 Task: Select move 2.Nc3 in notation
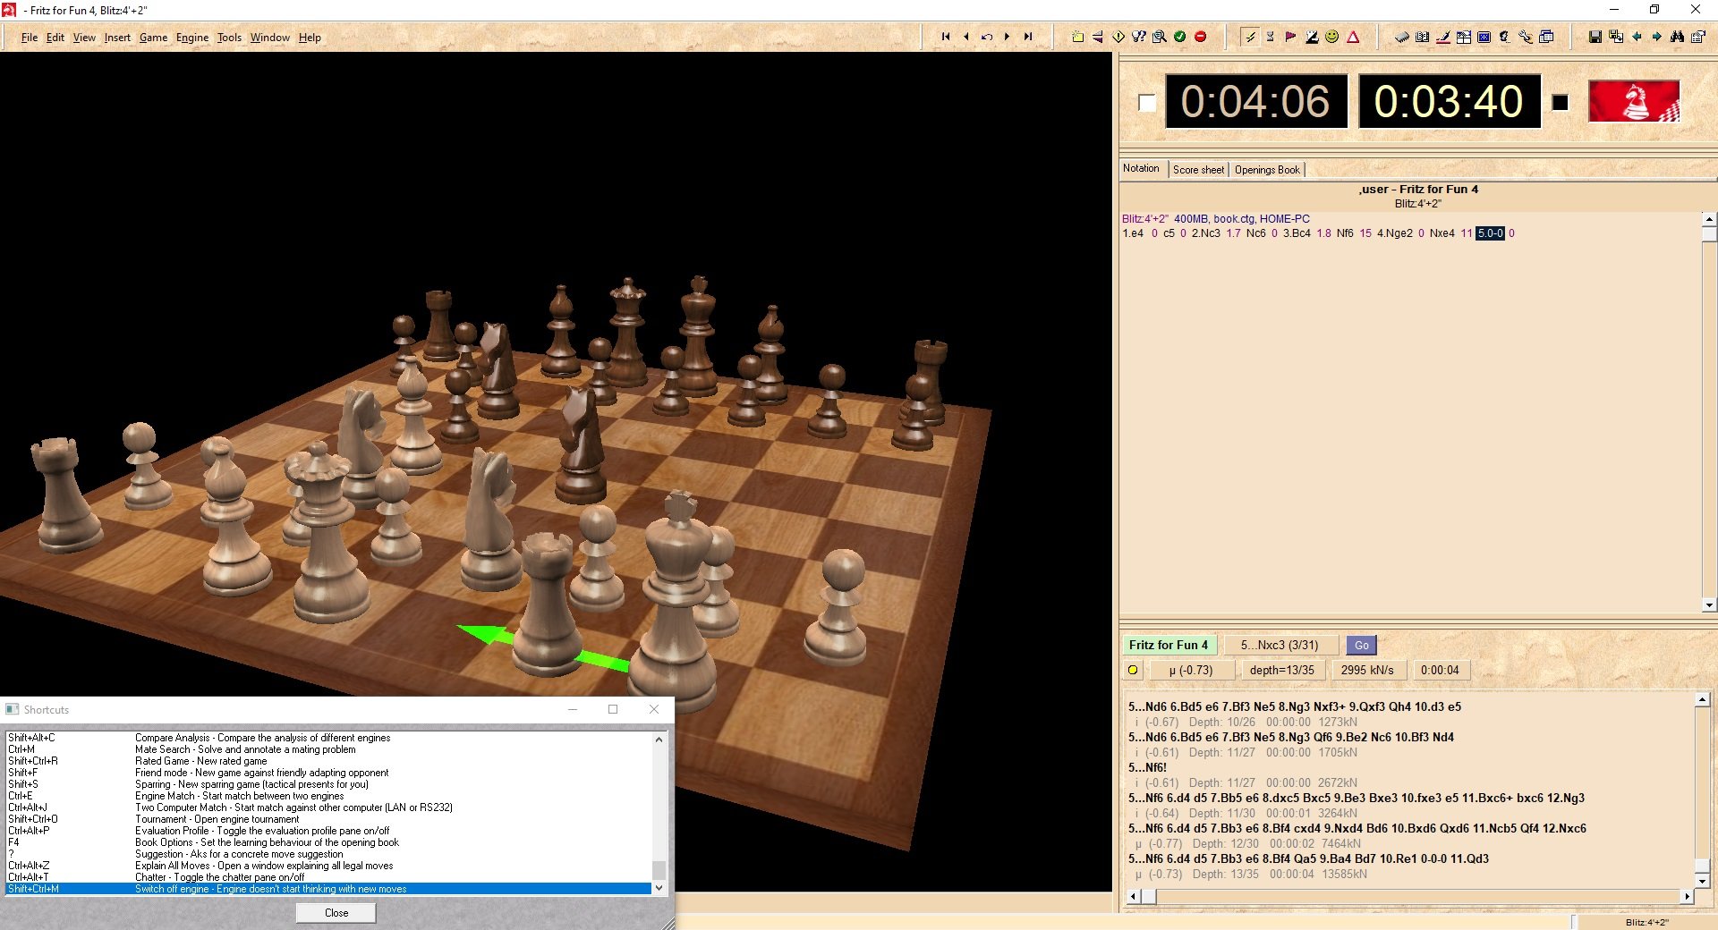pyautogui.click(x=1205, y=233)
